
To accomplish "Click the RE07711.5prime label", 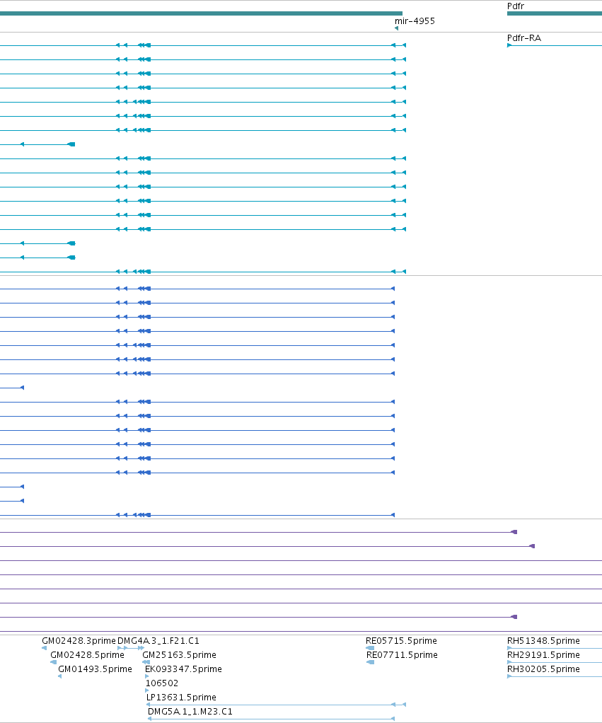I will (x=402, y=655).
